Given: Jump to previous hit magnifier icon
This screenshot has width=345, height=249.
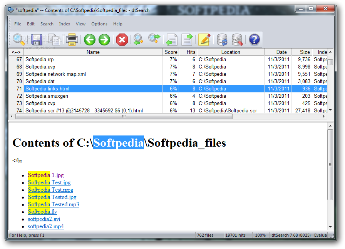Looking at the screenshot, I should click(138, 40).
